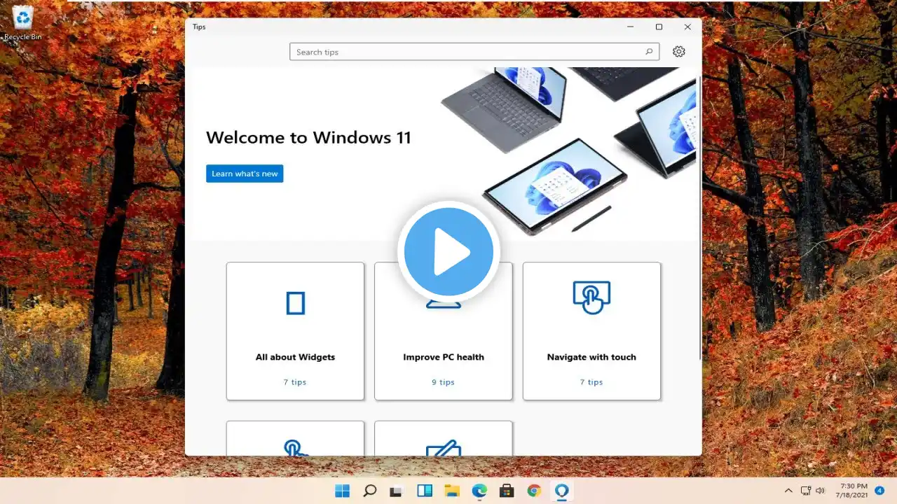Open the Navigate with touch card

point(591,331)
